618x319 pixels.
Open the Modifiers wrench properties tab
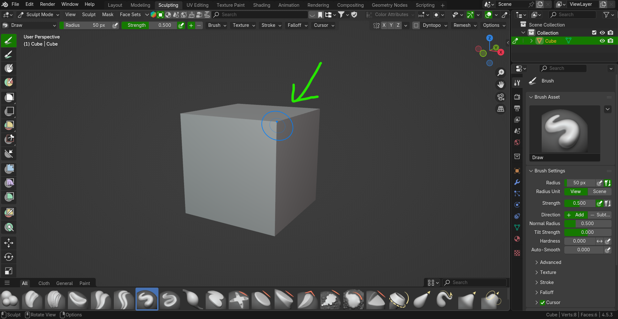(517, 182)
